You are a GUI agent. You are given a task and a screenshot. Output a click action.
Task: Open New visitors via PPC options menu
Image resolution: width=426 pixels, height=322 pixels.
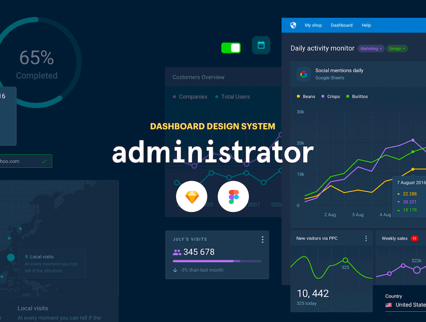(366, 238)
